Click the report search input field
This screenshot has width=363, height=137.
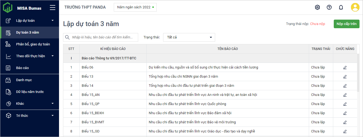coord(103,37)
